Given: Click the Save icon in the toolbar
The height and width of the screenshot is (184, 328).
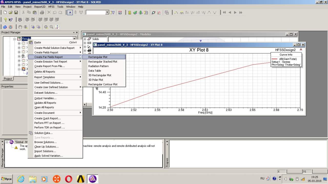Looking at the screenshot, I should (x=16, y=13).
